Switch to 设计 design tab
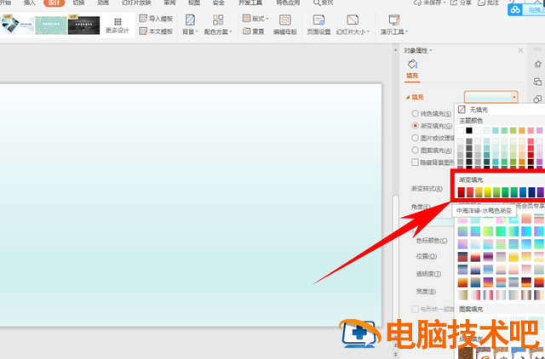Screen dimensions: 545x359 click(x=54, y=3)
